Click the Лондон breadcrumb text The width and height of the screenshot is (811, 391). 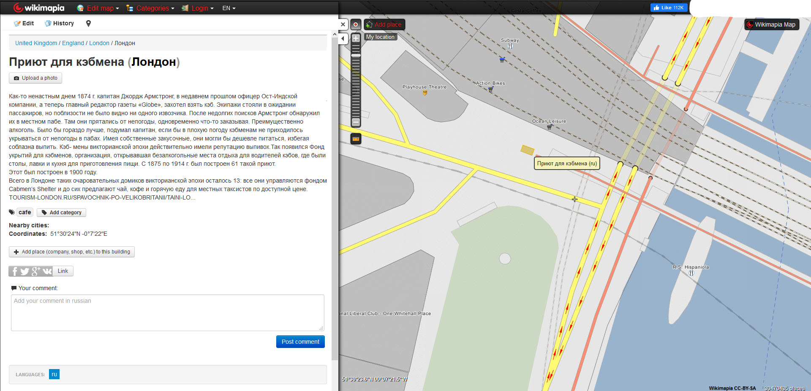point(125,43)
